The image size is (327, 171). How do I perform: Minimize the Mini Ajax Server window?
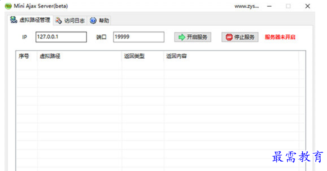(270, 6)
